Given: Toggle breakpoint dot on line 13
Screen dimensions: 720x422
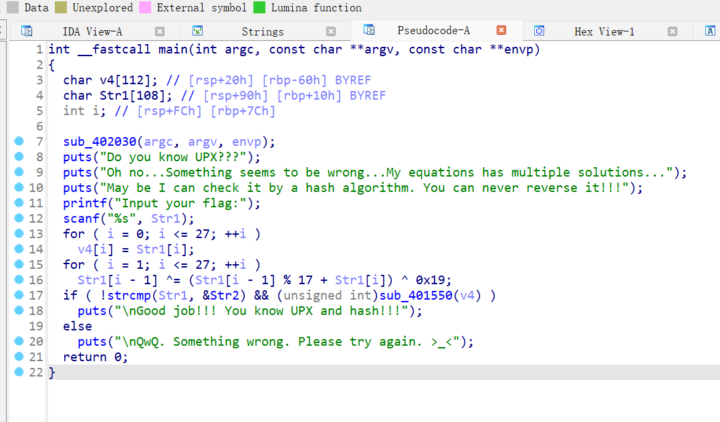Looking at the screenshot, I should point(19,233).
